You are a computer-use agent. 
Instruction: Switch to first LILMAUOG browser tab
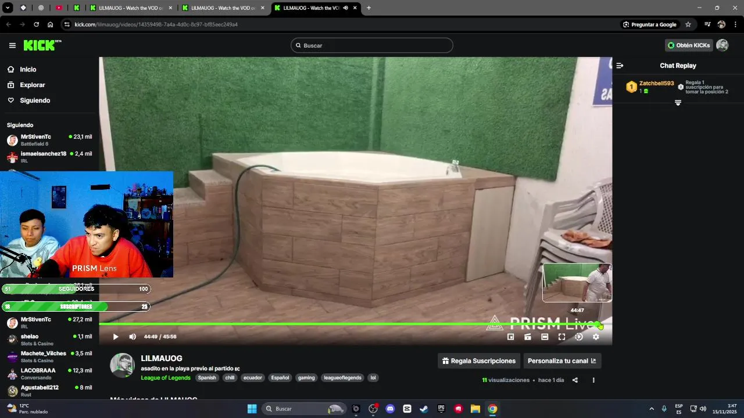(x=131, y=8)
